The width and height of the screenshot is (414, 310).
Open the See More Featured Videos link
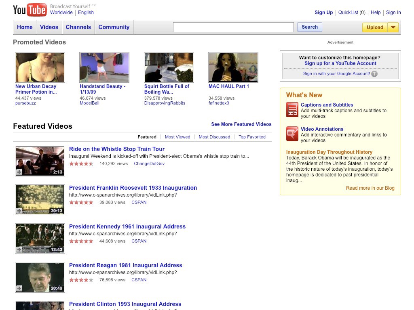pos(241,124)
